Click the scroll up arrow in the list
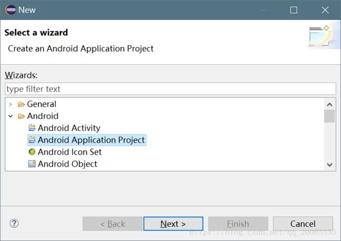This screenshot has width=341, height=241. pos(329,104)
